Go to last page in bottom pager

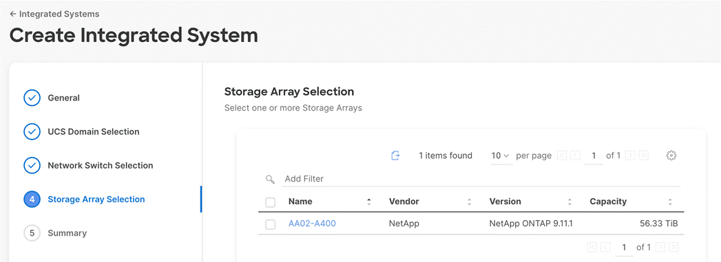coord(673,248)
